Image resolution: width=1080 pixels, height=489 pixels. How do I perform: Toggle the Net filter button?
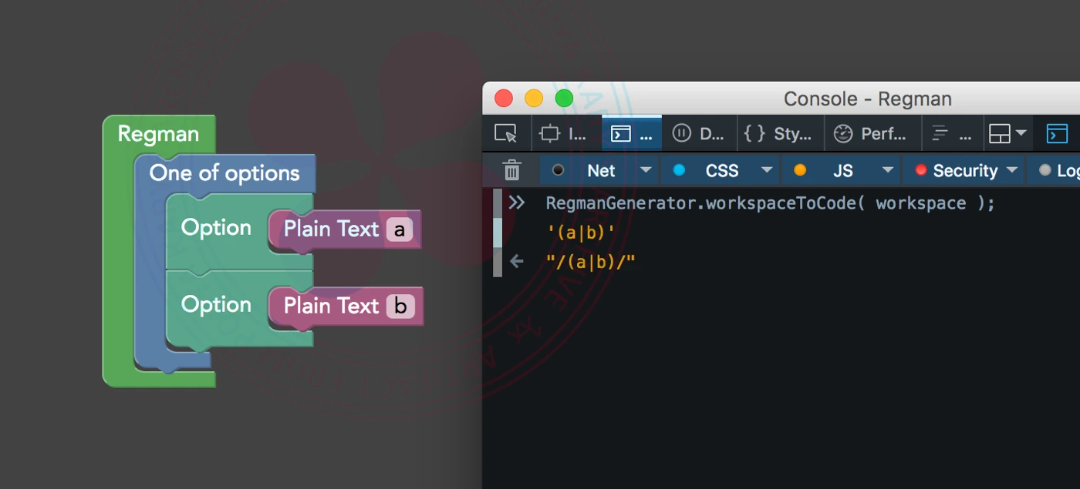(591, 170)
